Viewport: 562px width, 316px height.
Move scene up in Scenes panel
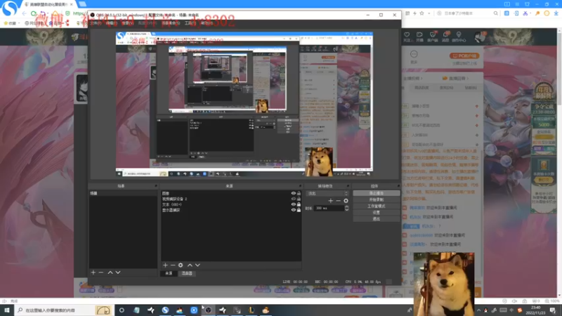coord(110,272)
